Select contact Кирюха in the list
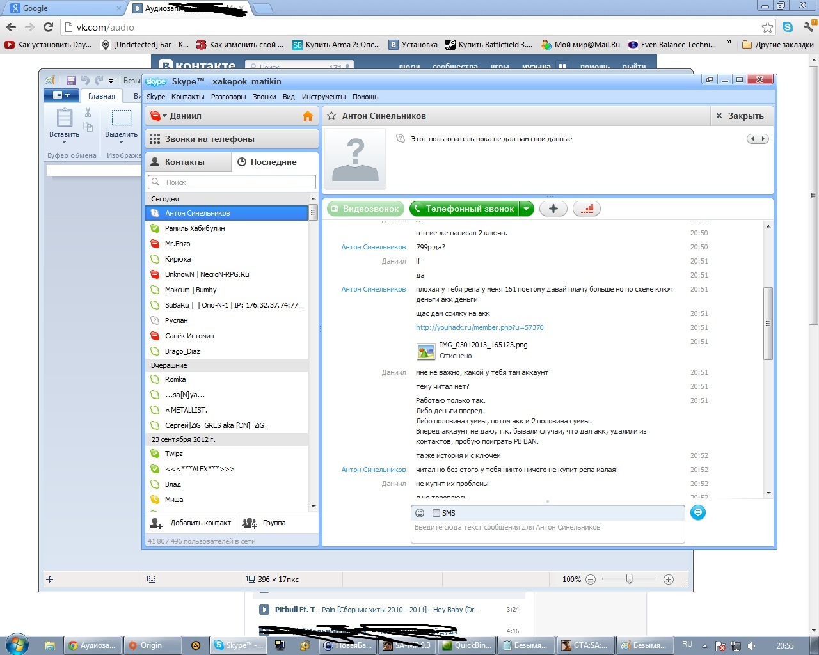Viewport: 819px width, 655px height. point(227,259)
